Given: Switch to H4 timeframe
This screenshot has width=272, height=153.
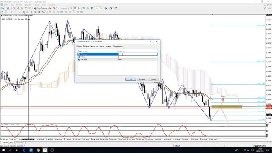Looking at the screenshot, I should click(x=70, y=12).
